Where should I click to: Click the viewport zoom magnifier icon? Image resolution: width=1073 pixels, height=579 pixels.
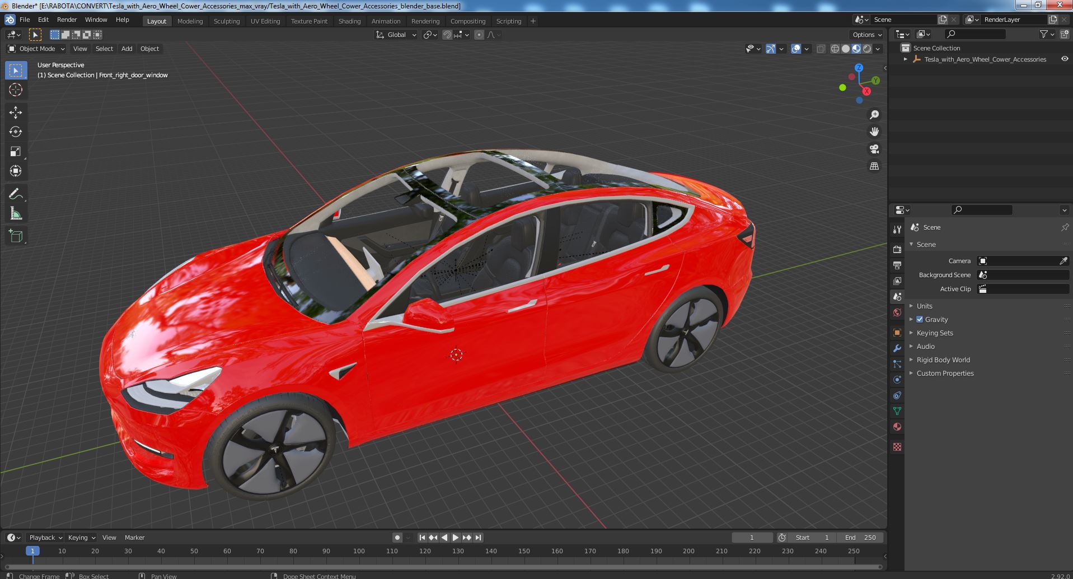pyautogui.click(x=874, y=115)
